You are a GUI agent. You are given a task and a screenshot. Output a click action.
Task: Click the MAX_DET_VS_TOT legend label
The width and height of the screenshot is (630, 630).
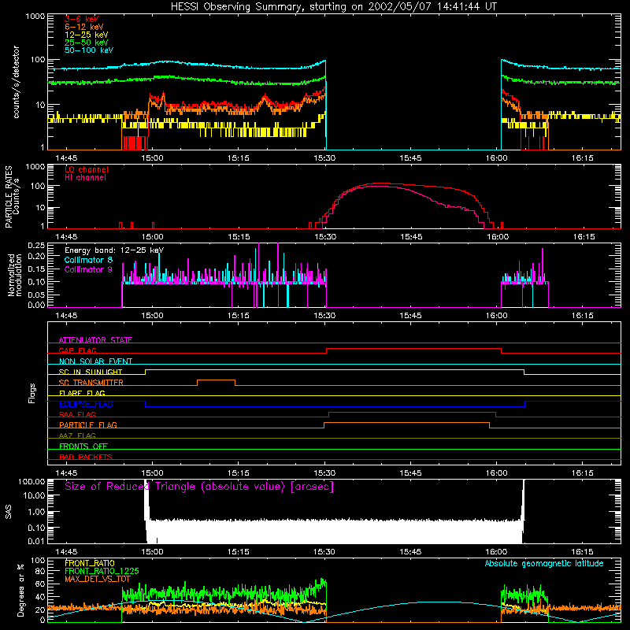(98, 579)
